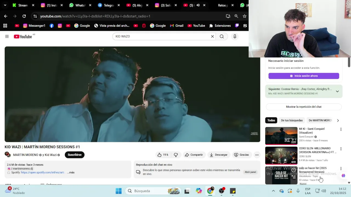Open zoom control icon in address bar

(236, 16)
